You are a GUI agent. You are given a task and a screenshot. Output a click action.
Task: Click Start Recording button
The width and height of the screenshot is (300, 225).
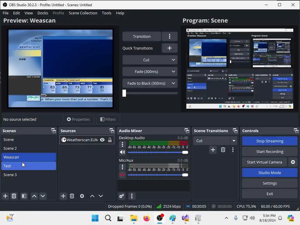[270, 151]
